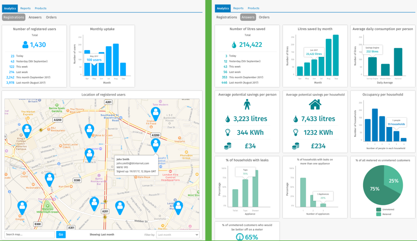
Task: Click the coins icon beside £234
Action: coord(295,146)
